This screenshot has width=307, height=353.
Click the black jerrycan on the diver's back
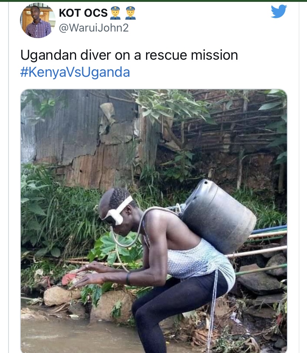218,216
